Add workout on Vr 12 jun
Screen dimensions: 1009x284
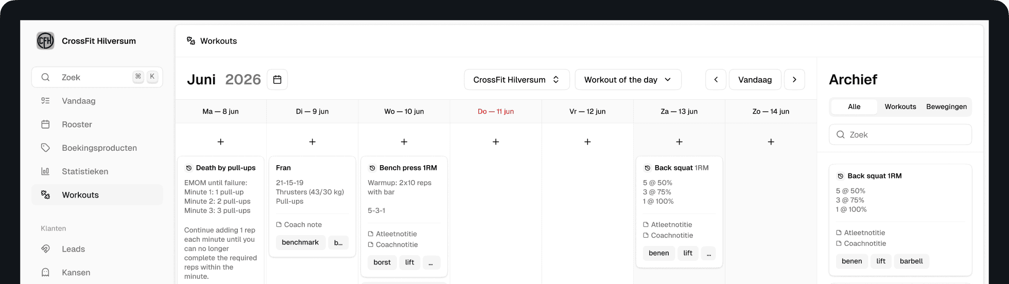[x=587, y=141]
